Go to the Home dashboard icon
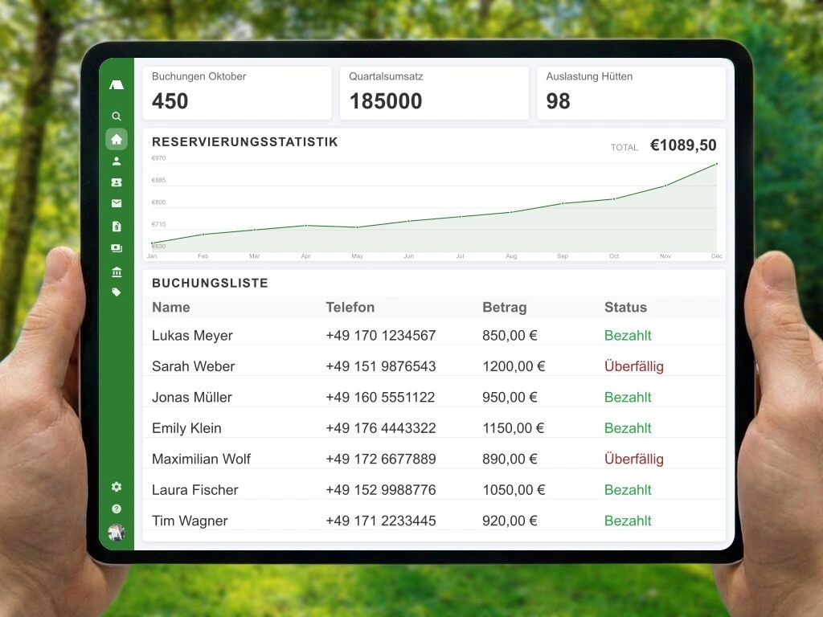The width and height of the screenshot is (823, 617). coord(117,139)
